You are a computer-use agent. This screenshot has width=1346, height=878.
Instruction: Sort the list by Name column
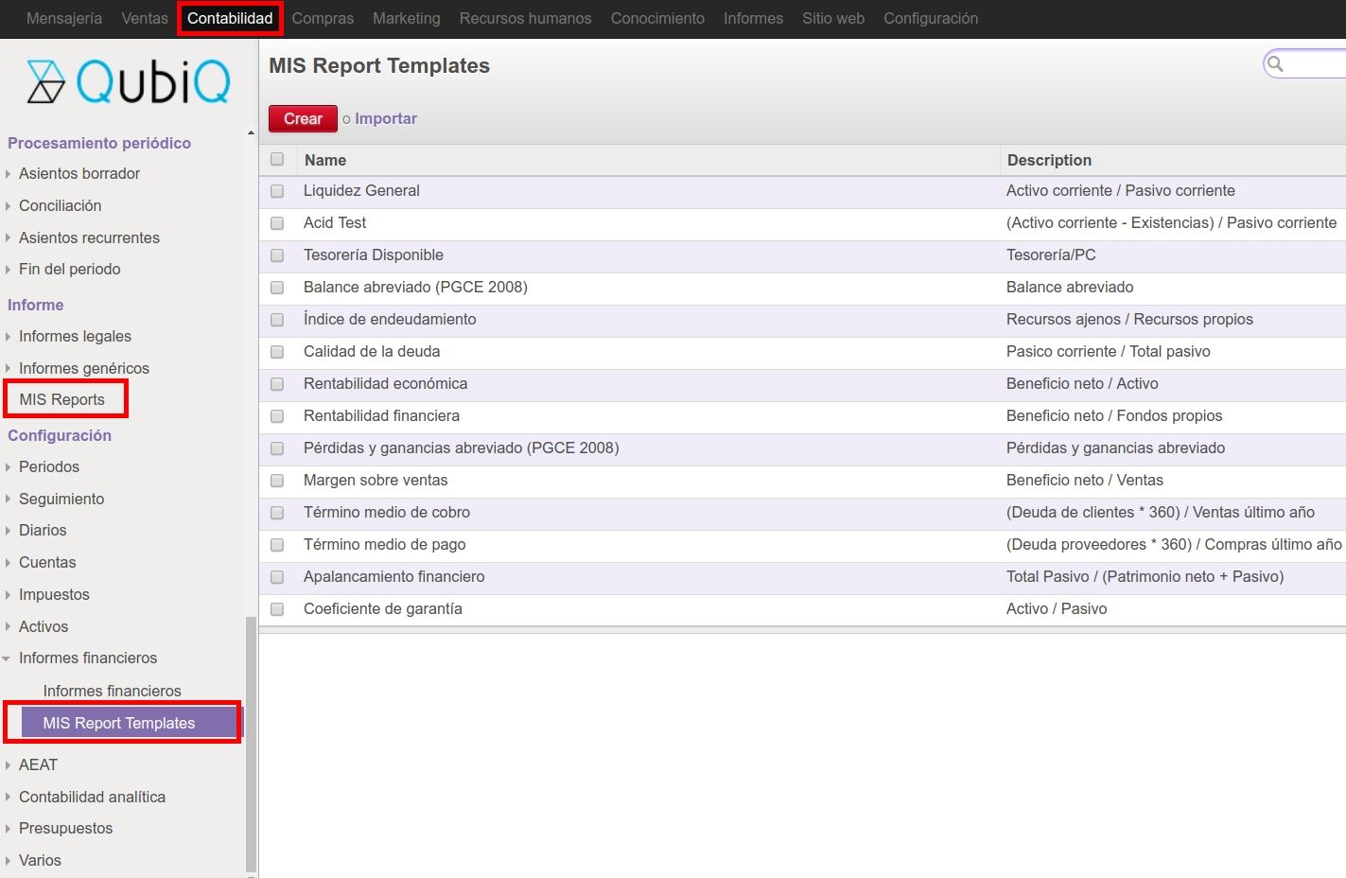(x=325, y=161)
